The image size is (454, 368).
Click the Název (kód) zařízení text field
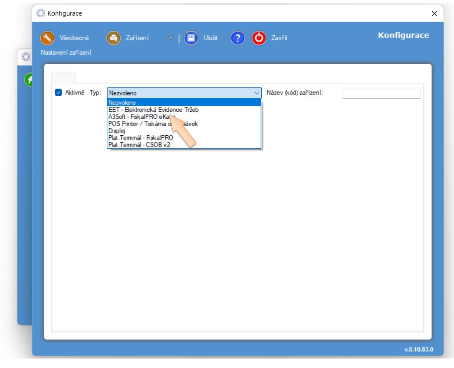click(381, 93)
